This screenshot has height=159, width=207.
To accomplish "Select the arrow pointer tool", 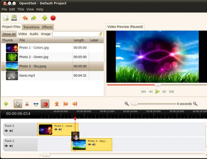I will point(18,104).
